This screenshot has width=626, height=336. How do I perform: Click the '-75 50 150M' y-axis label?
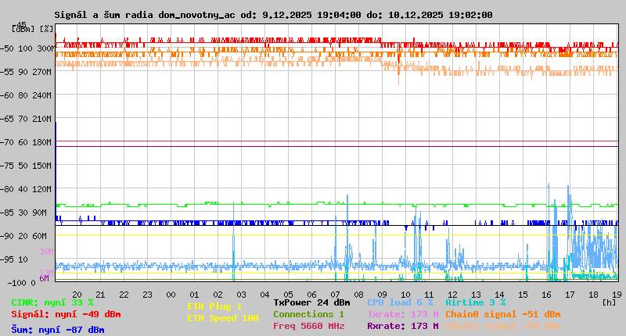27,166
